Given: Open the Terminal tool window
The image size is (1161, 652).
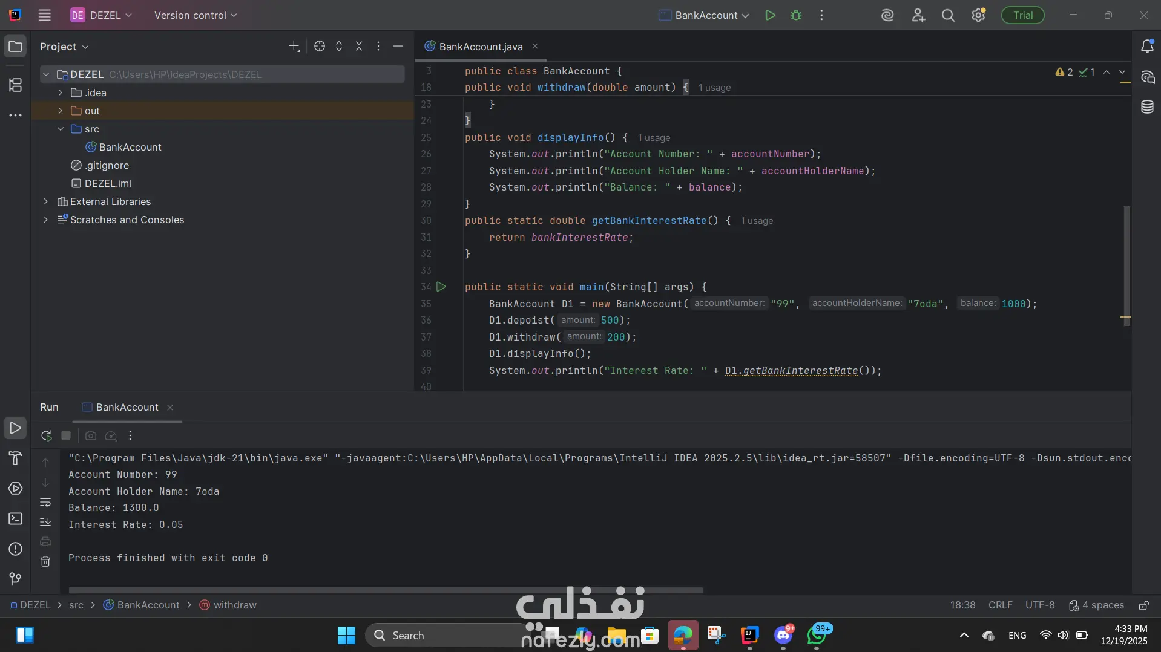Looking at the screenshot, I should 15,519.
